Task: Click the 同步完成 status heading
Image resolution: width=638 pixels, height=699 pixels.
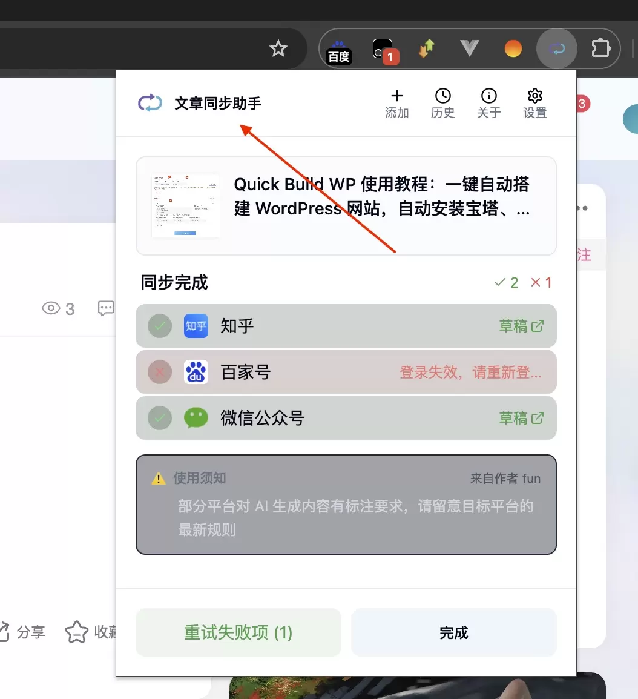Action: [174, 283]
